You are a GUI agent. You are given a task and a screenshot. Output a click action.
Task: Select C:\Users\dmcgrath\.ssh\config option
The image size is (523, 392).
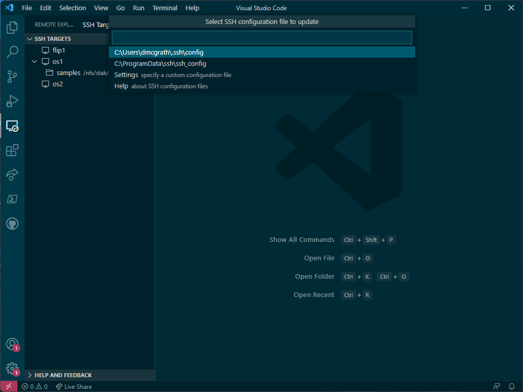tap(262, 53)
